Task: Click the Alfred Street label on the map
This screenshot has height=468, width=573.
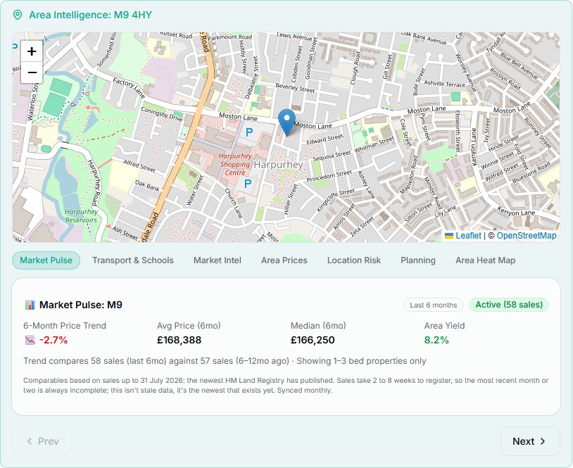Action: 139,165
